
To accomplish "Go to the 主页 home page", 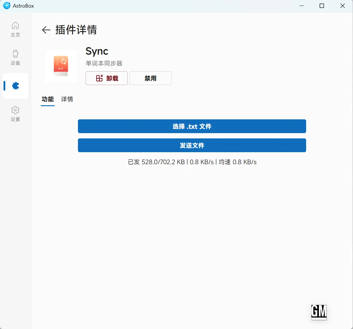I will (15, 29).
